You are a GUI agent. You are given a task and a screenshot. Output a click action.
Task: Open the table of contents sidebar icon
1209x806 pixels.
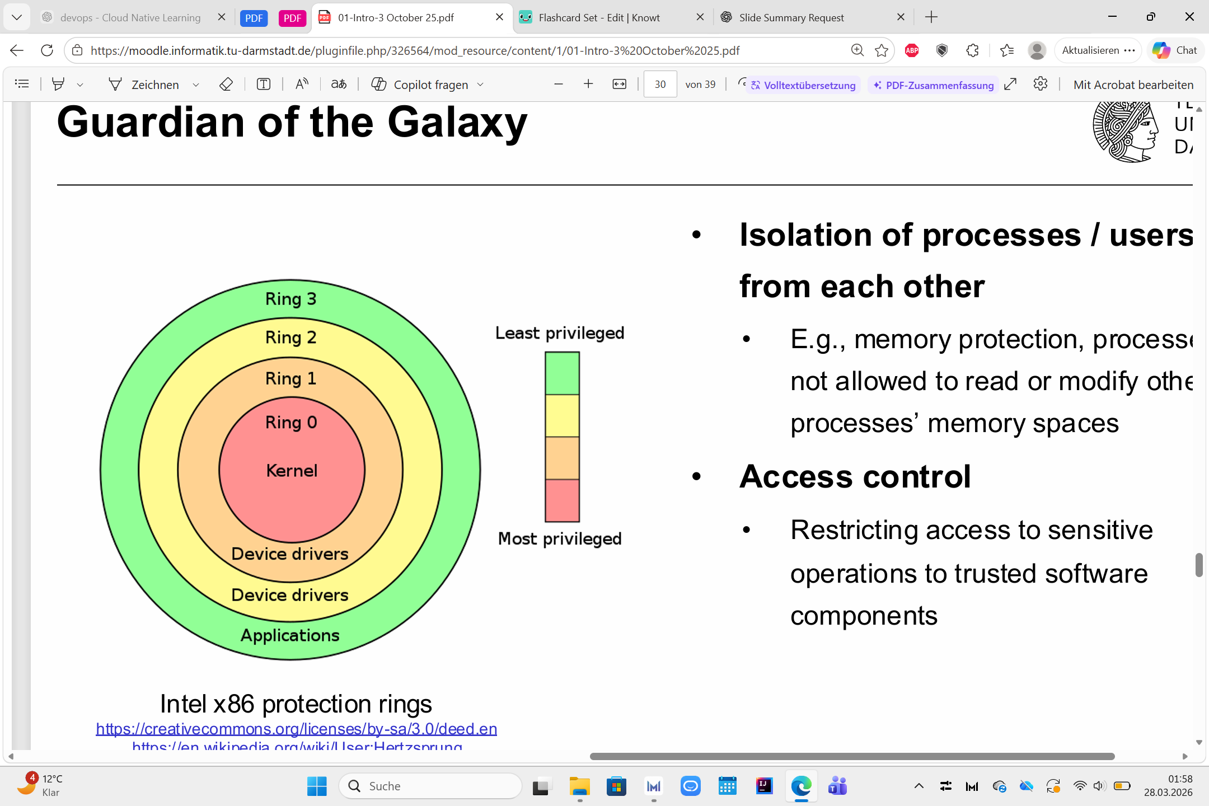click(22, 85)
